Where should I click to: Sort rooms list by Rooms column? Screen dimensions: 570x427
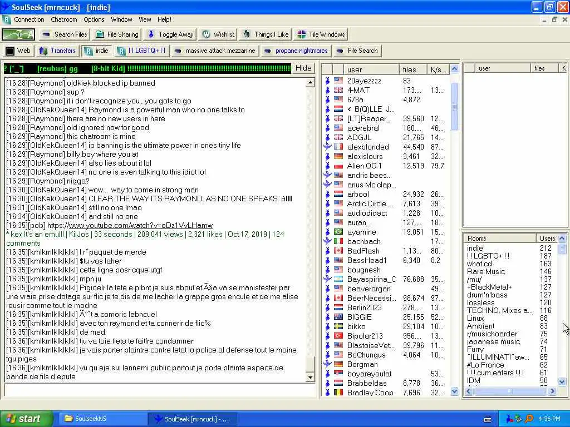click(500, 238)
